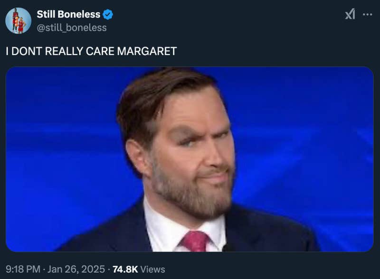Click the verified badge next to Still Boneless
This screenshot has height=279, width=380.
pos(108,15)
